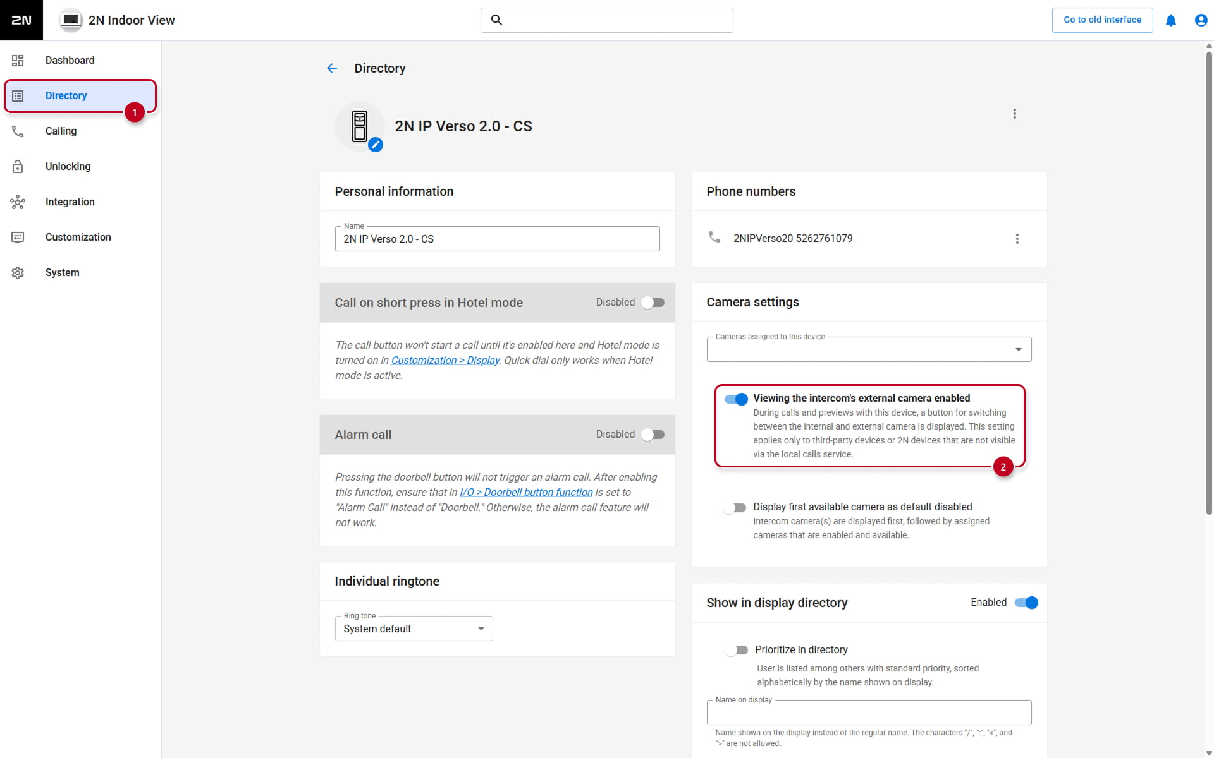1214x758 pixels.
Task: Click the 2N Indoor View device icon
Action: 71,20
